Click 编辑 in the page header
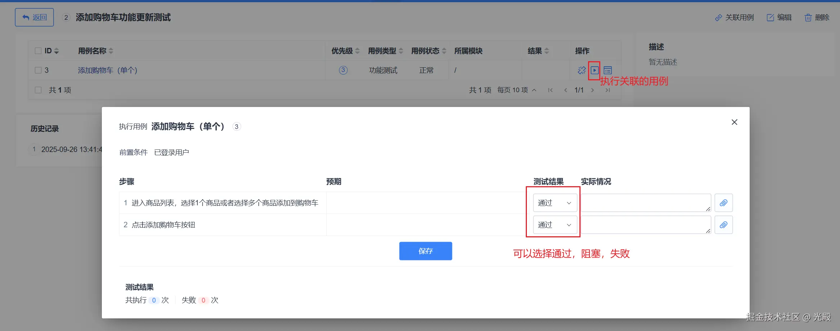The image size is (840, 331). tap(779, 17)
